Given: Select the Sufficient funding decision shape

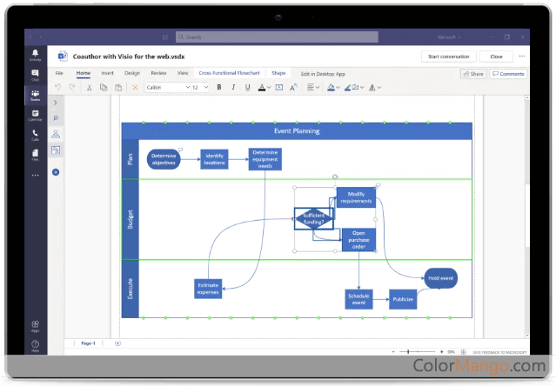Looking at the screenshot, I should [x=313, y=218].
